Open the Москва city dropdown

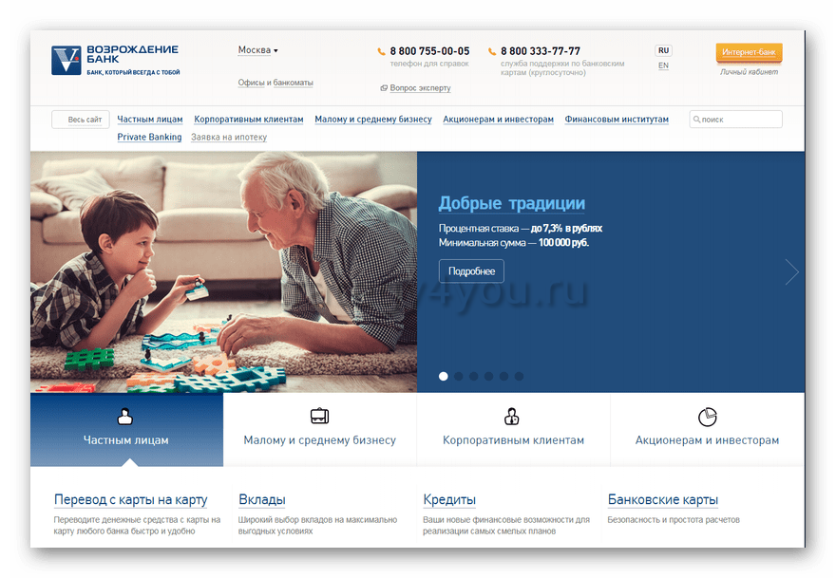click(x=258, y=50)
